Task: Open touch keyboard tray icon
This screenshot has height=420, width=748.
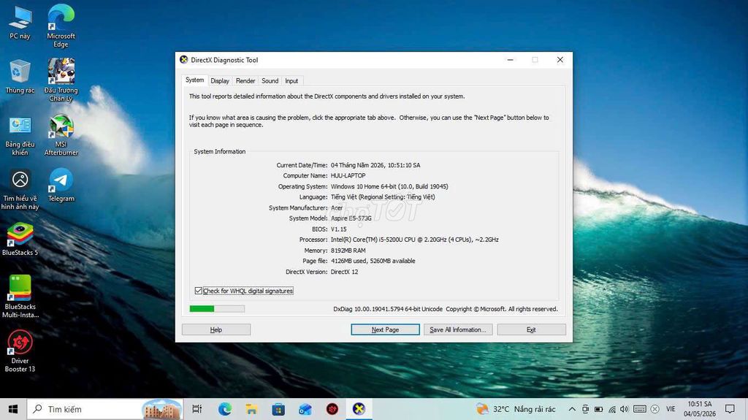Action: [640, 409]
